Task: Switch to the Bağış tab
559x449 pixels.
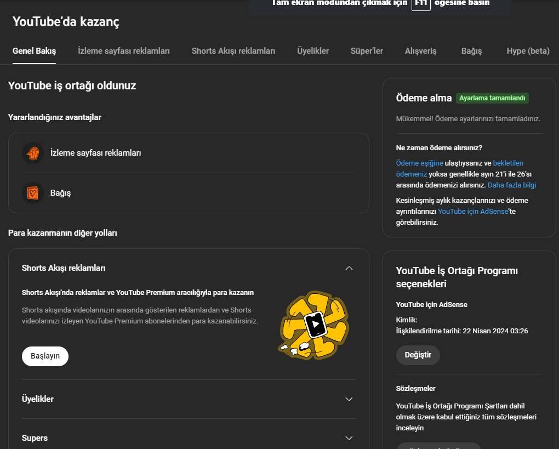Action: pos(471,51)
